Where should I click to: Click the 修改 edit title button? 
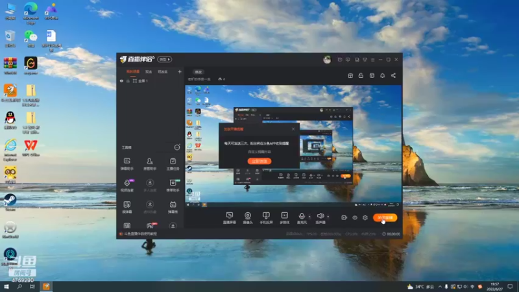click(x=198, y=72)
